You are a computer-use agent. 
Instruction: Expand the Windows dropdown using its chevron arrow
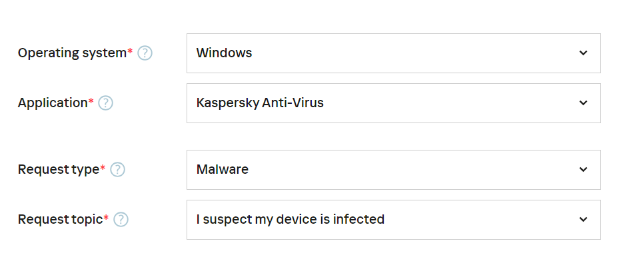point(583,53)
